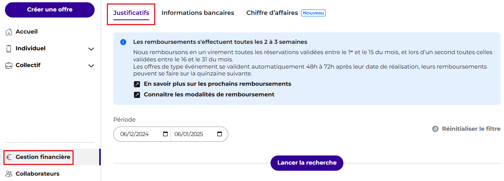Viewport: 504px width, 181px height.
Task: Click the phone icon next to Individuel
Action: (x=9, y=49)
